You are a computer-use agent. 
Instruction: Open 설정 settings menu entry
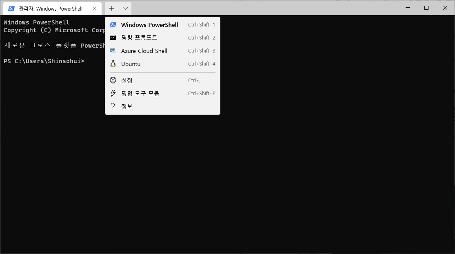(162, 81)
